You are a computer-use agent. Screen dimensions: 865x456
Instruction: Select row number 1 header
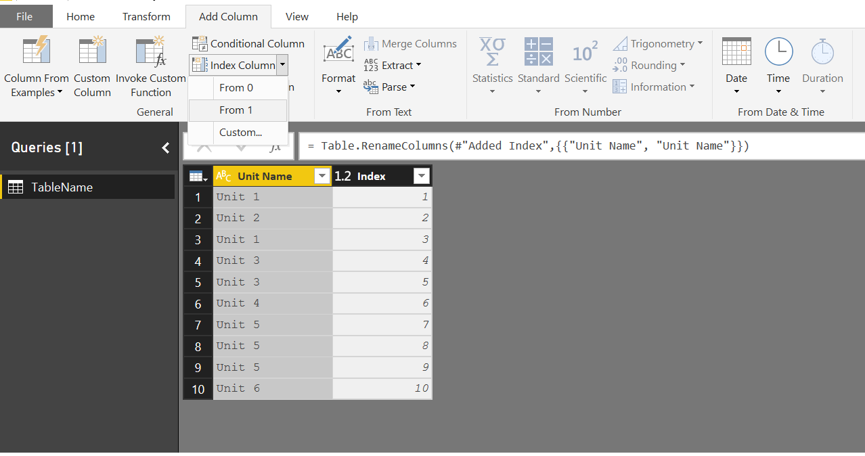coord(198,198)
